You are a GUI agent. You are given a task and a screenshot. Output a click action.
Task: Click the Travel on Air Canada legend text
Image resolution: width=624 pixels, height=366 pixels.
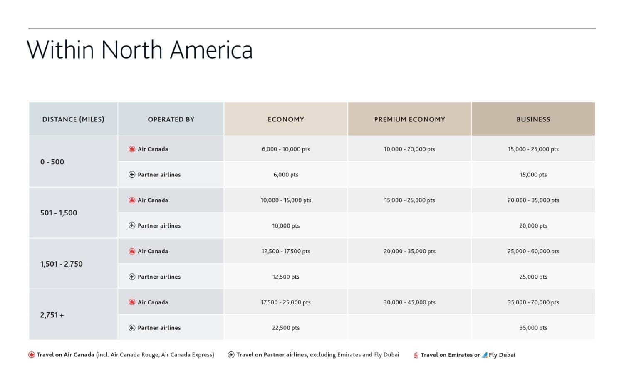coord(64,355)
